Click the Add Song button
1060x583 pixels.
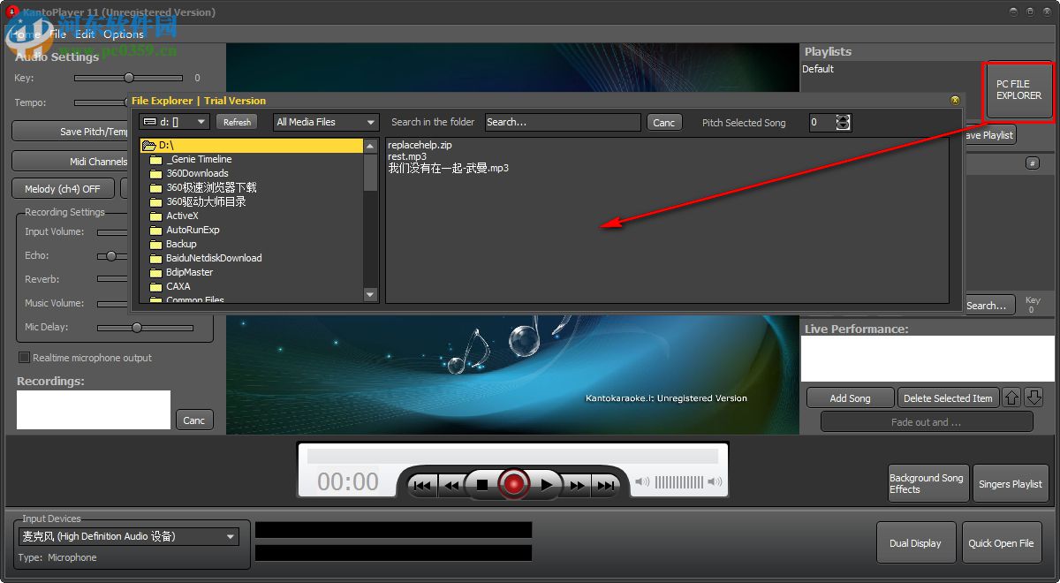[849, 397]
